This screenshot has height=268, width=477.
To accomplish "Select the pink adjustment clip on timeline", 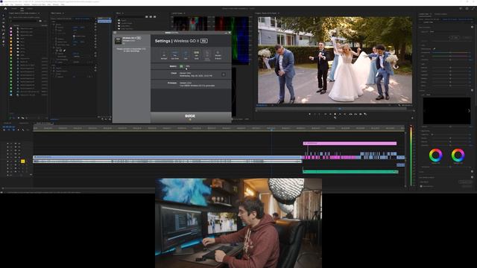I will coord(350,143).
